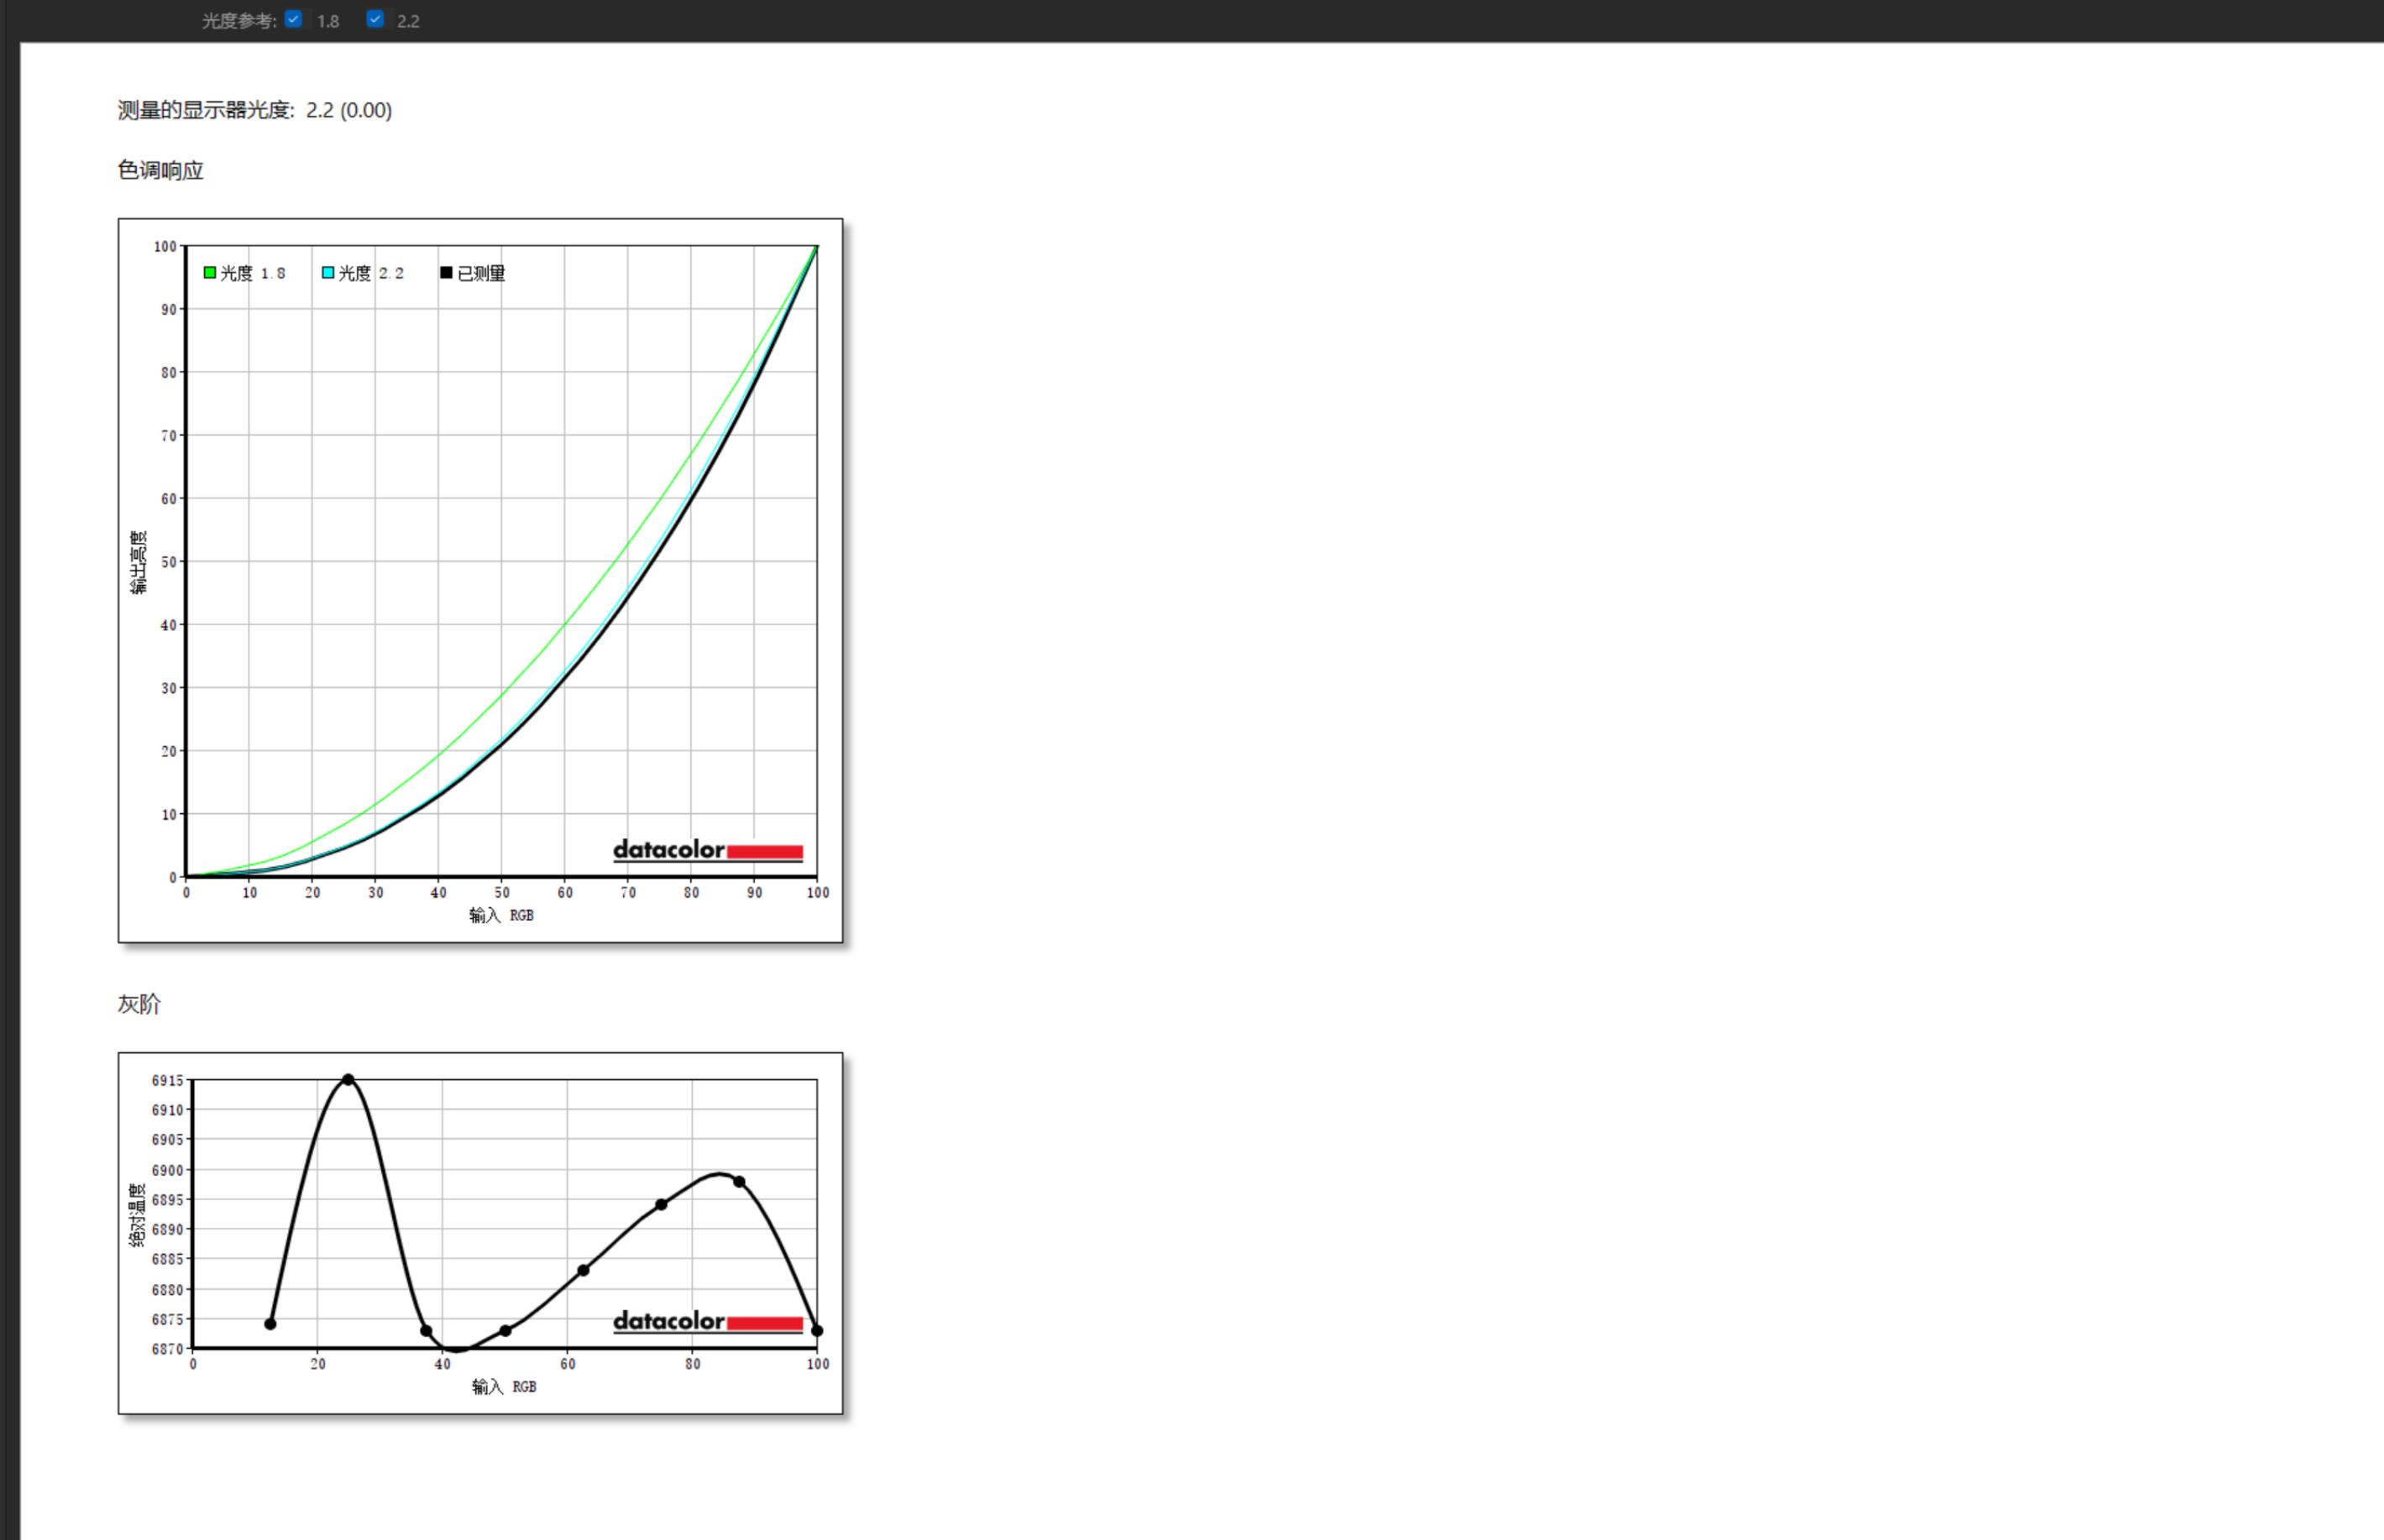
Task: Click green 光度 1.8 legend swatch
Action: click(x=210, y=273)
